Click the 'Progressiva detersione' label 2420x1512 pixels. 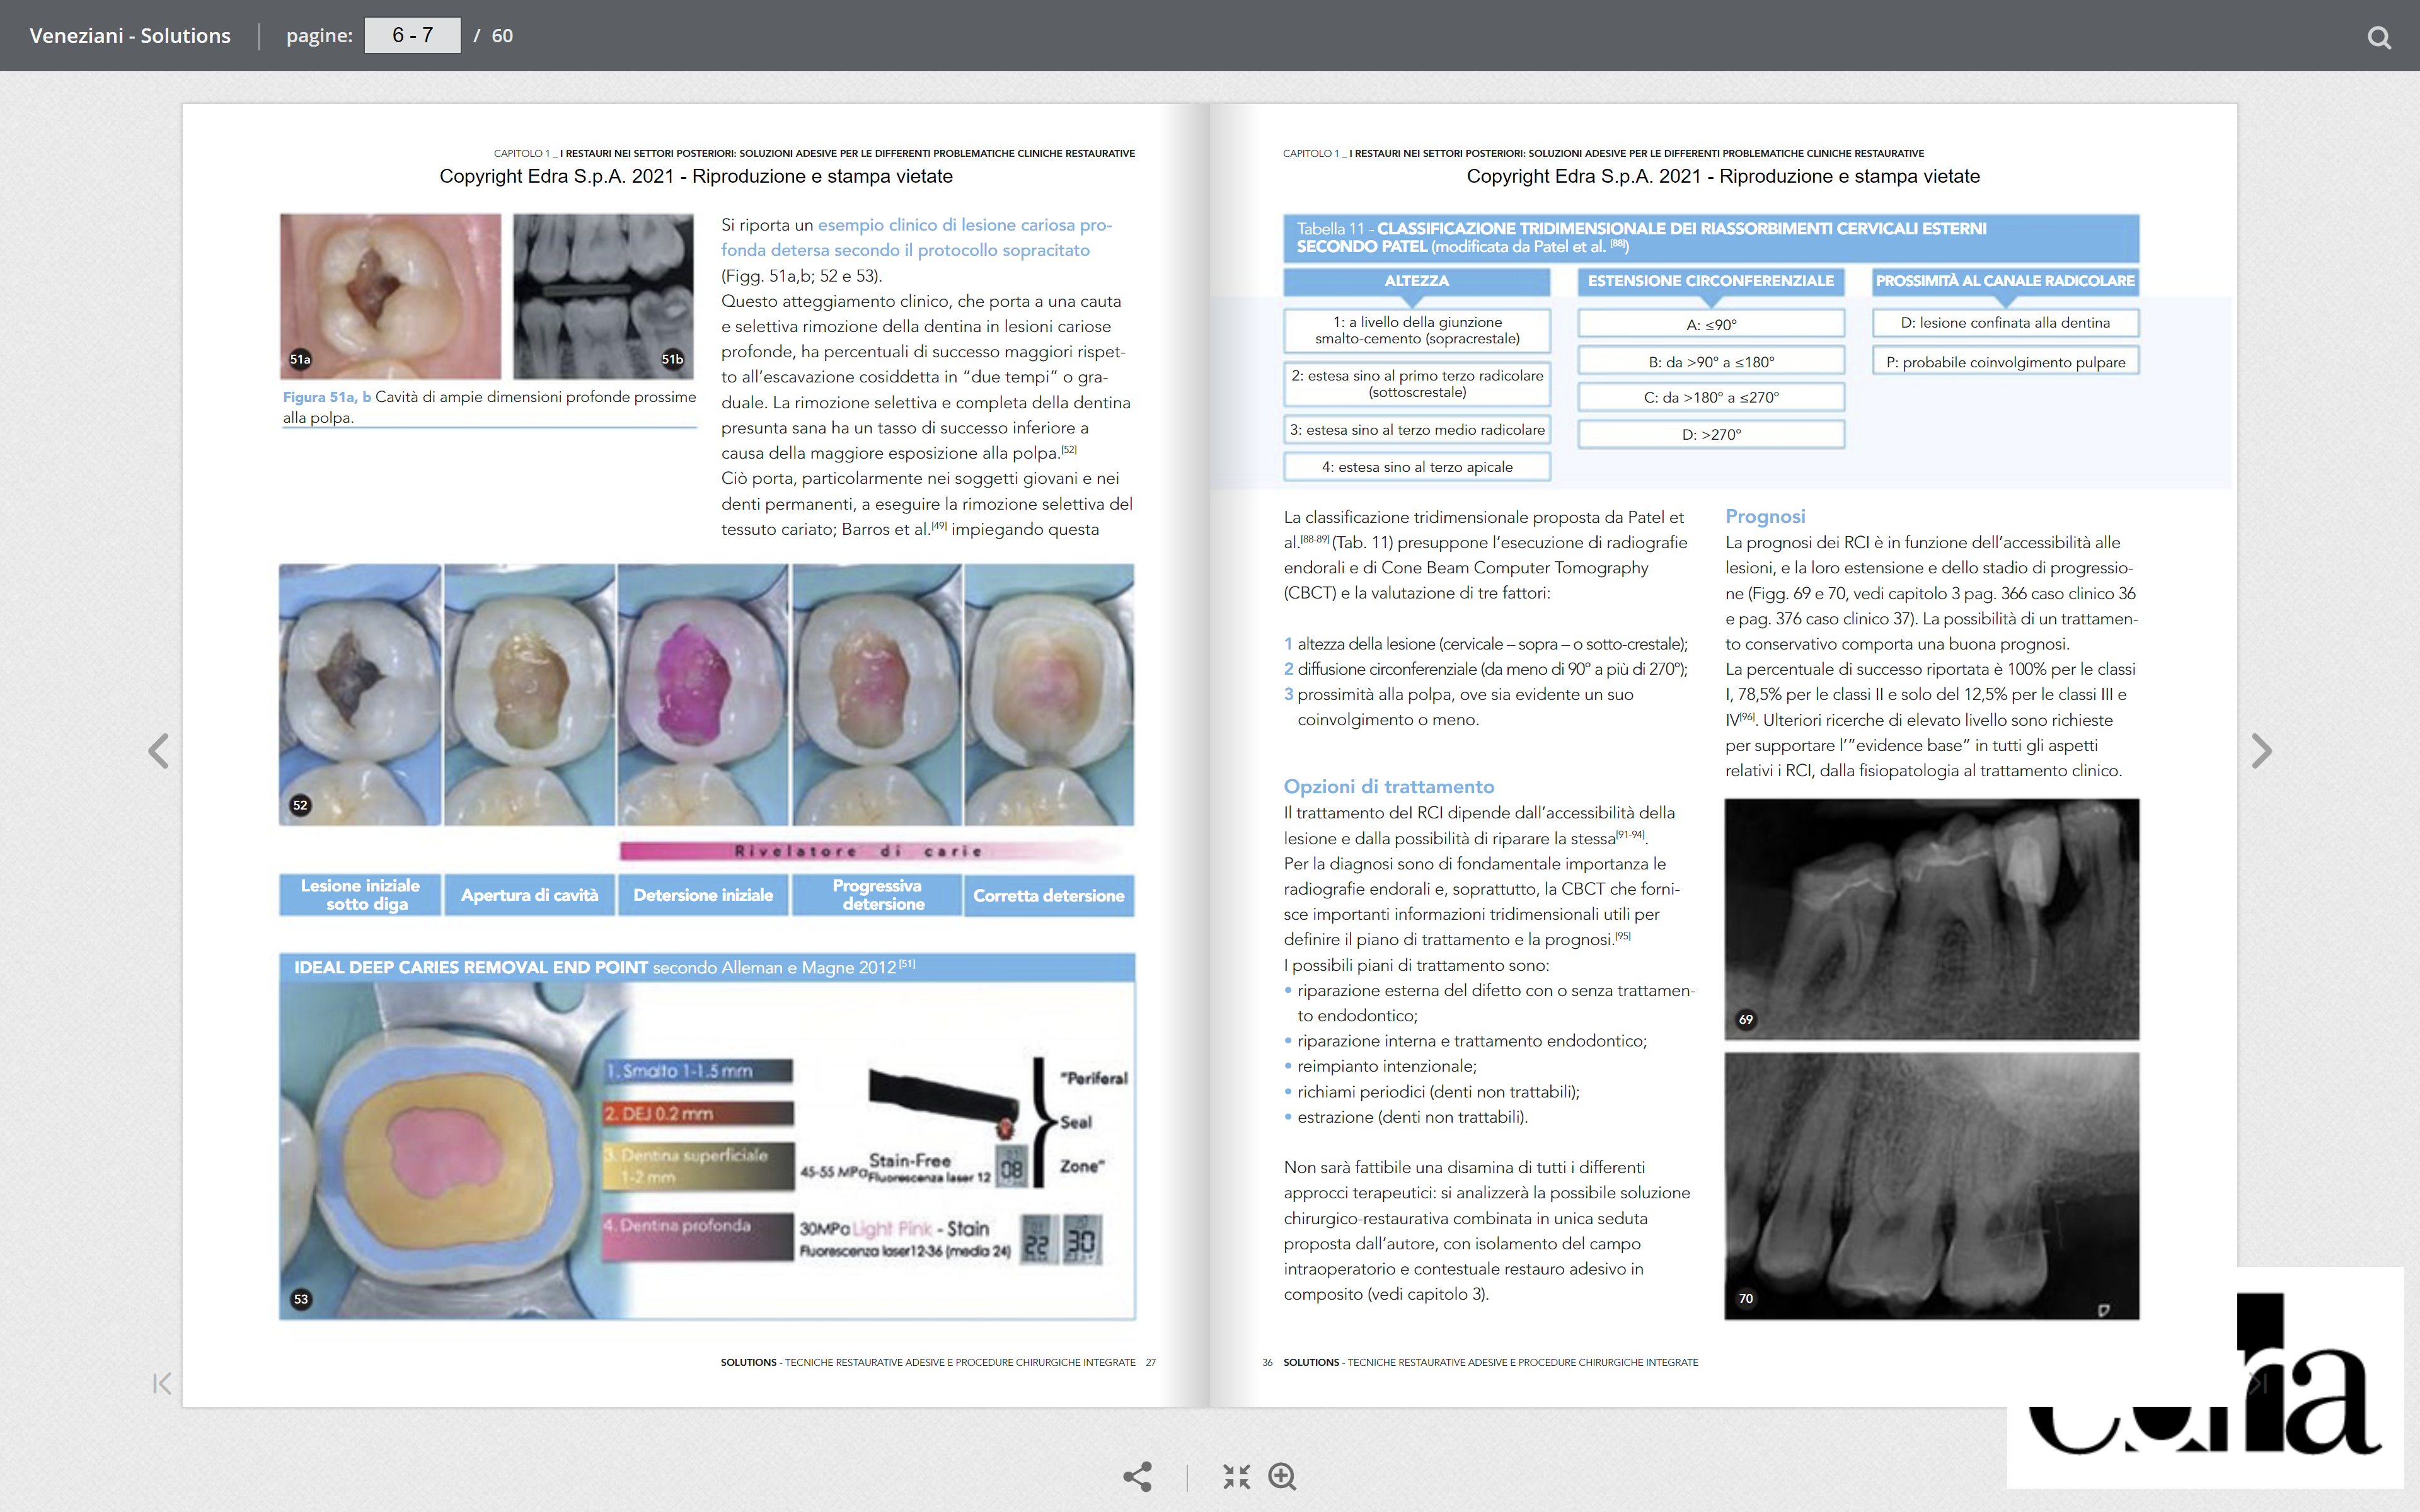tap(877, 895)
